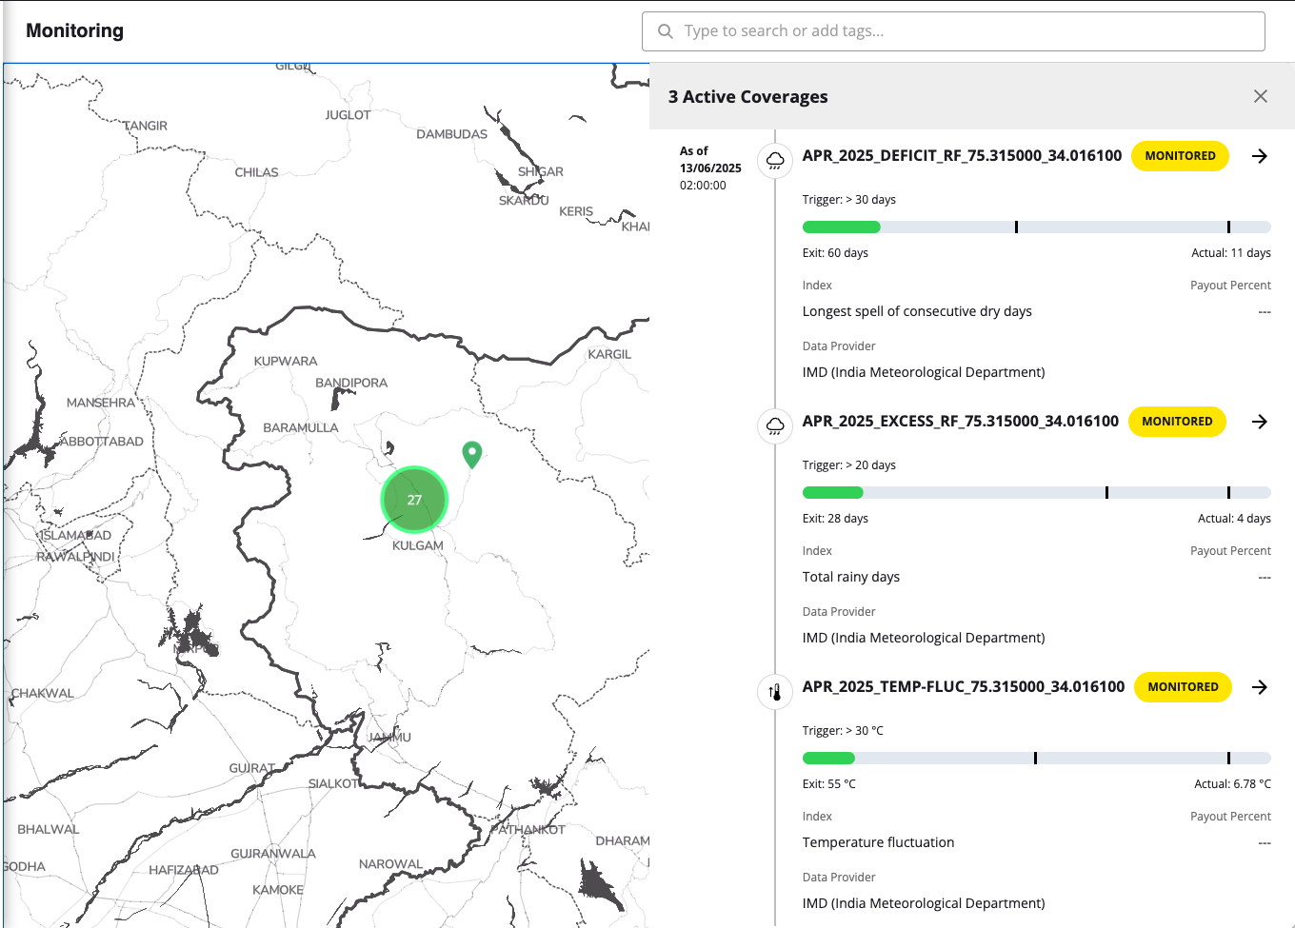Click the HAFIZABAD map label
1295x928 pixels.
(184, 870)
